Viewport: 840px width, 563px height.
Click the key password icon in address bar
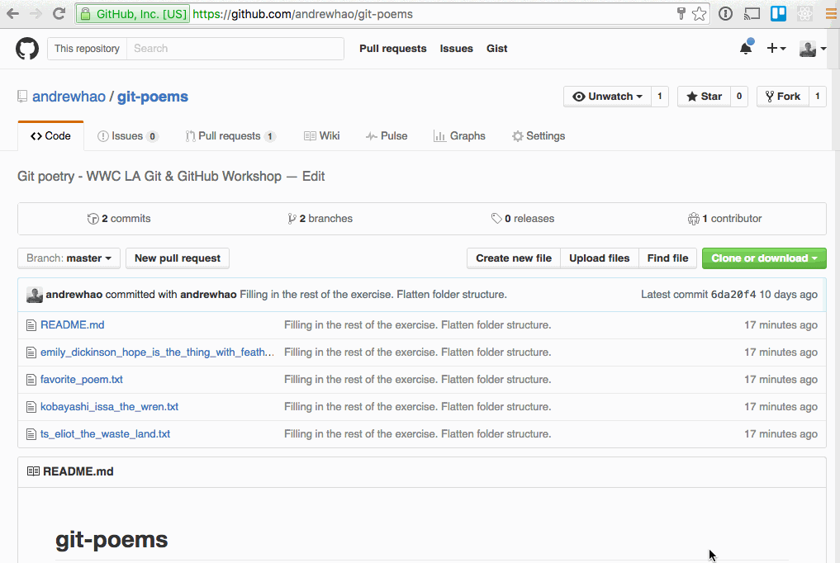point(681,14)
